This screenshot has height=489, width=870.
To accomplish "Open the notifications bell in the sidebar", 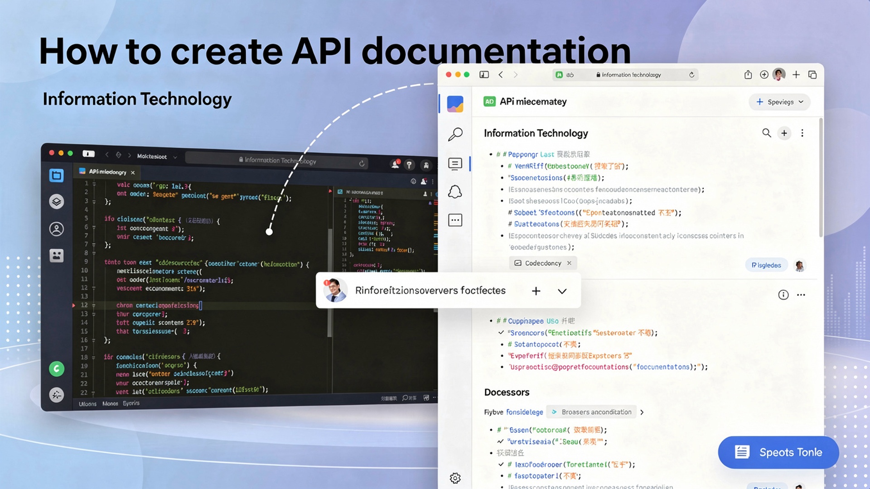I will 455,192.
